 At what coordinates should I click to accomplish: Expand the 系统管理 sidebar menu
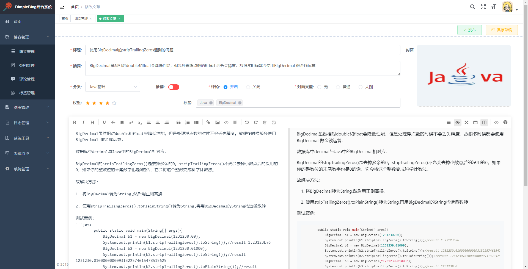28,169
